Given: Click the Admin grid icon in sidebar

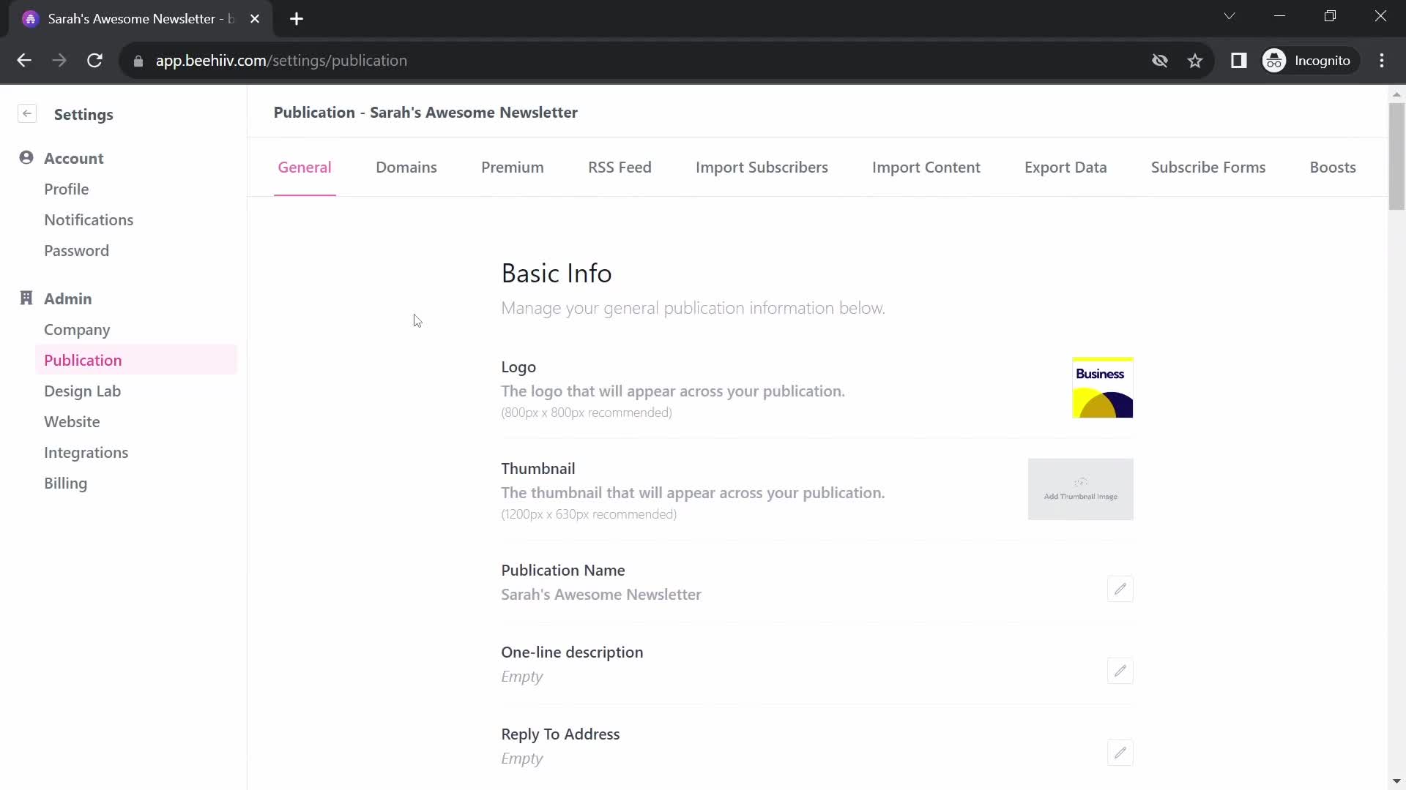Looking at the screenshot, I should pyautogui.click(x=26, y=298).
